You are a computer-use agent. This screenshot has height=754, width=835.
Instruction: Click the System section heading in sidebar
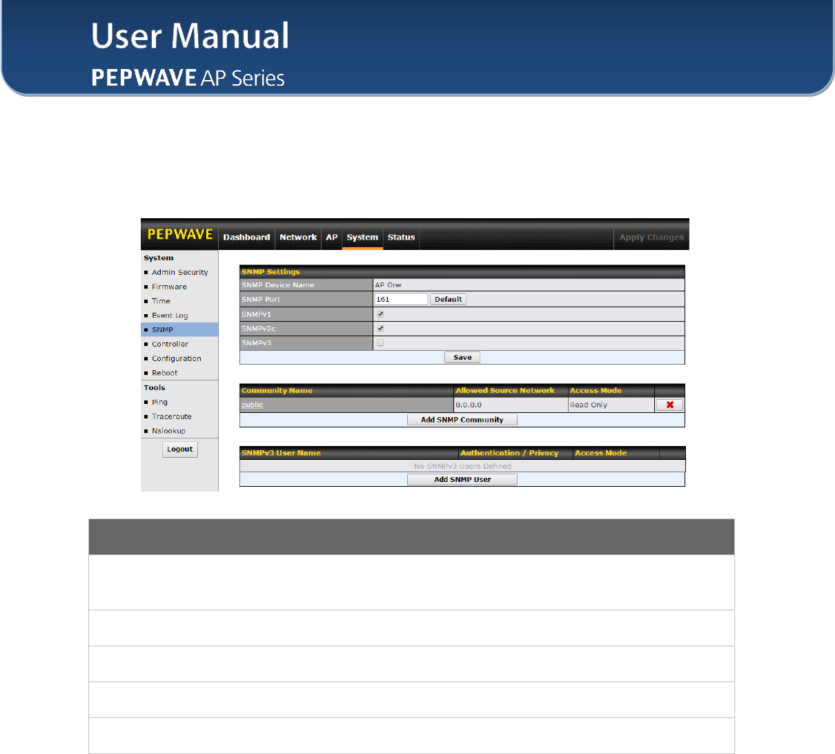159,258
